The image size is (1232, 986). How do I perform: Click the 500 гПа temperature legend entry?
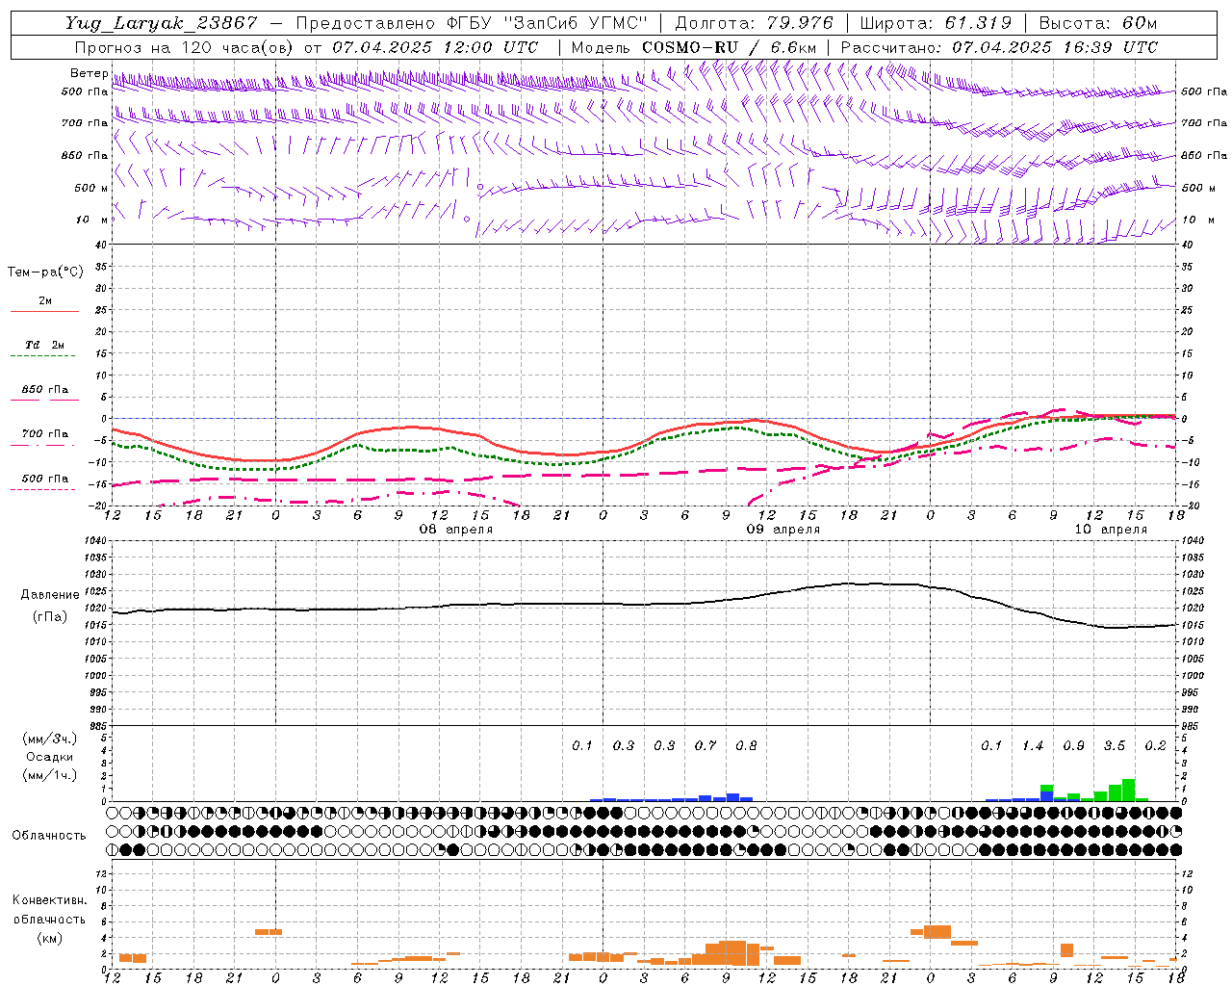tap(44, 479)
